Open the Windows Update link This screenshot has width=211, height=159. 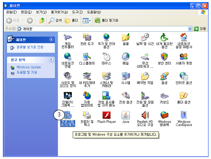click(29, 67)
